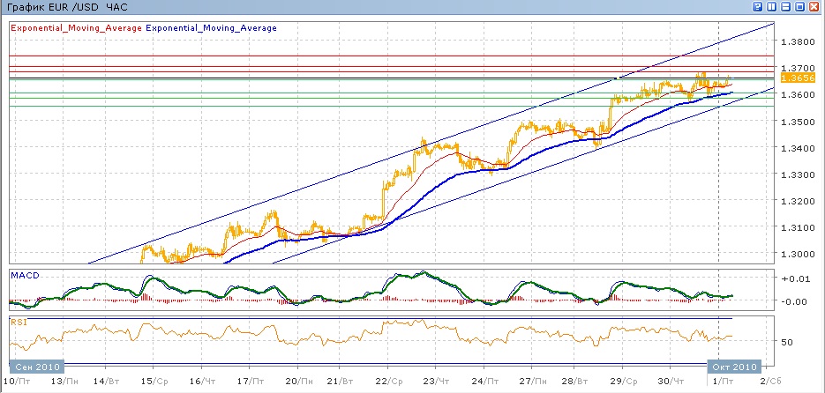Click the 27/Пн date on time axis
Image resolution: width=825 pixels, height=393 pixels.
point(528,381)
